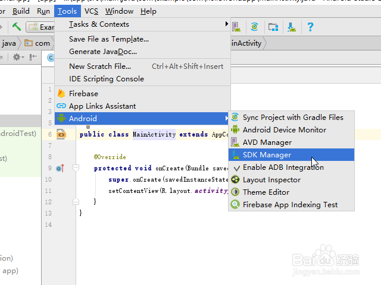Image resolution: width=381 pixels, height=285 pixels.
Task: Click the Android robot icon in Tools menu
Action: (61, 118)
